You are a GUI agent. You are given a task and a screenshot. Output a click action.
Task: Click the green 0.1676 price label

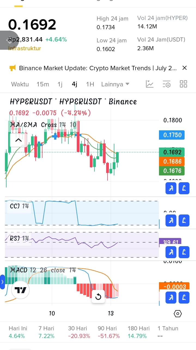[172, 171]
